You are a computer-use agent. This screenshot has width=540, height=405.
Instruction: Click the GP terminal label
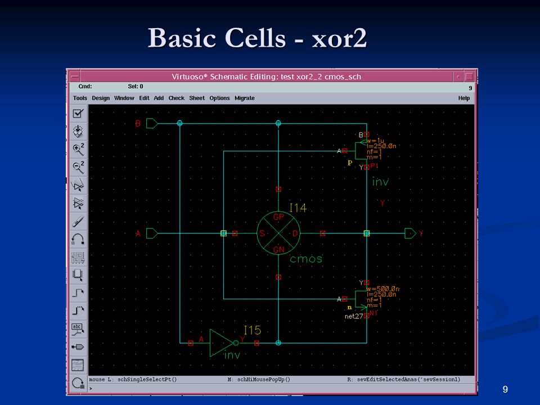[278, 217]
